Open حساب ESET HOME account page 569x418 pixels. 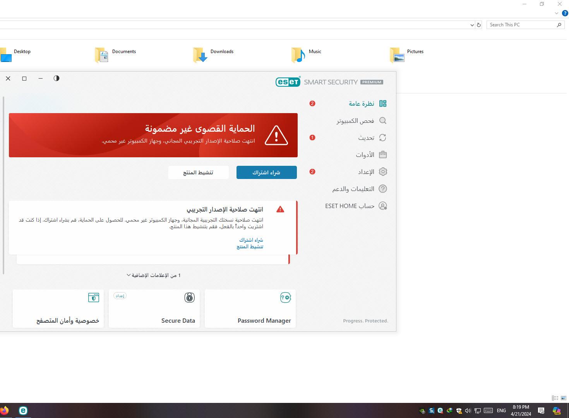(x=350, y=206)
